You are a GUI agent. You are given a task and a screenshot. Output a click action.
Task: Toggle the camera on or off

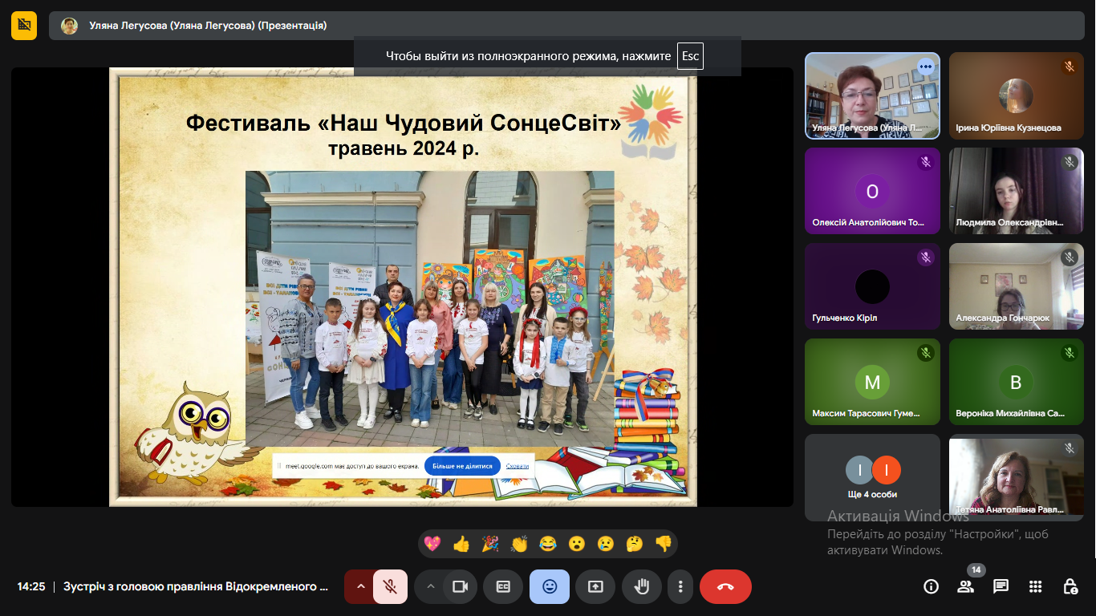461,586
